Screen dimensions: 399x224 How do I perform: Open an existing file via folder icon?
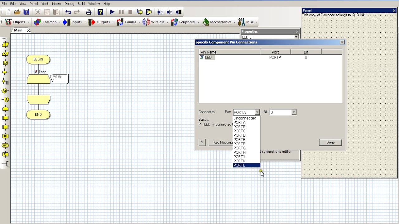point(17,12)
